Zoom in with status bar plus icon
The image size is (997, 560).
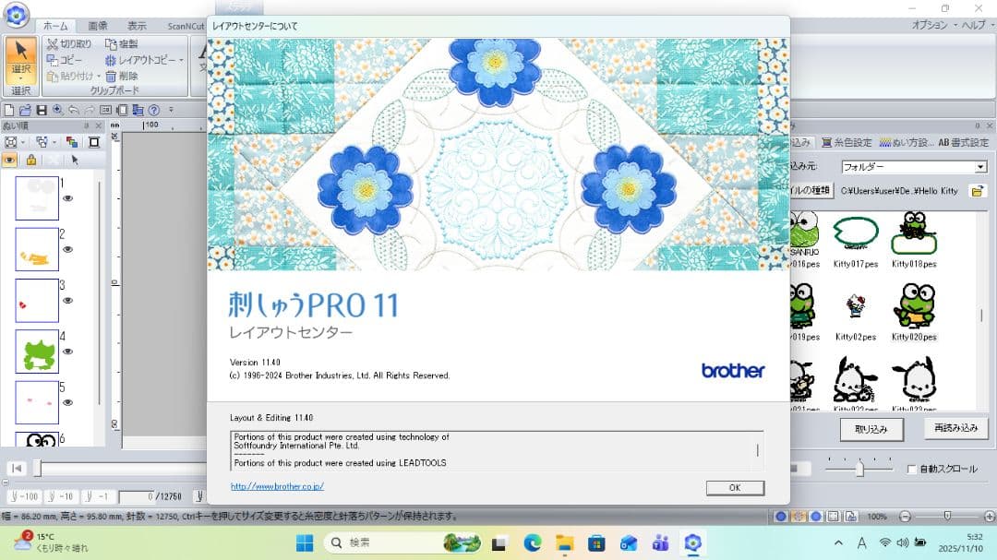[x=990, y=516]
